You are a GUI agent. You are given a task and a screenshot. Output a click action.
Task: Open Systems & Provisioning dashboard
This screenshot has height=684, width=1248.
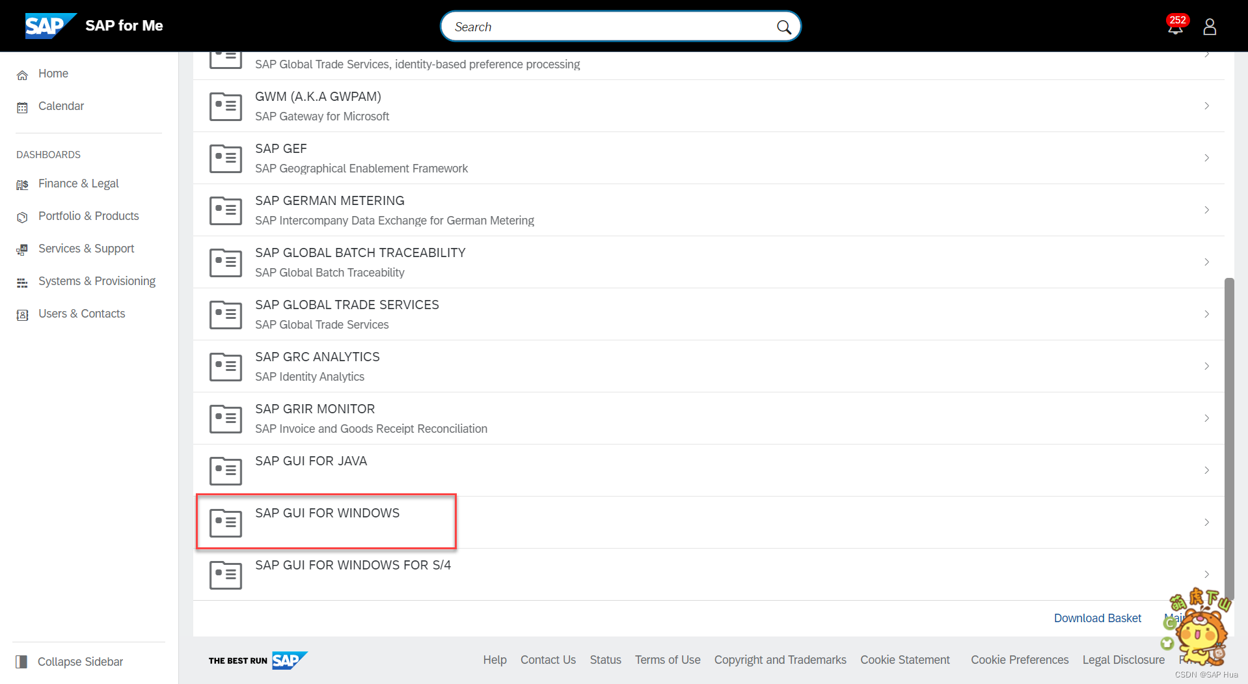click(97, 281)
